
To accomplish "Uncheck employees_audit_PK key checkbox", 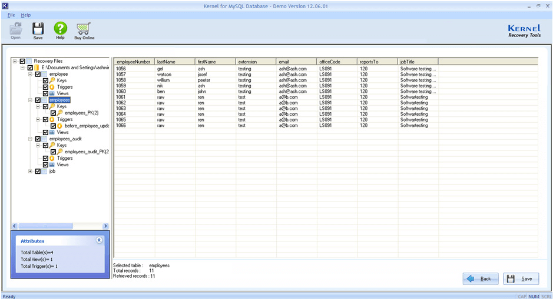I will (x=53, y=152).
